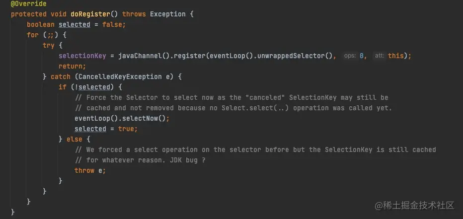This screenshot has height=219, width=463.
Task: Click the return statement
Action: click(72, 66)
